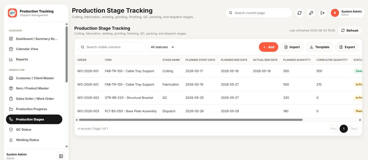This screenshot has height=160, width=368.
Task: Click the magnifier icon in column search
Action: [83, 47]
